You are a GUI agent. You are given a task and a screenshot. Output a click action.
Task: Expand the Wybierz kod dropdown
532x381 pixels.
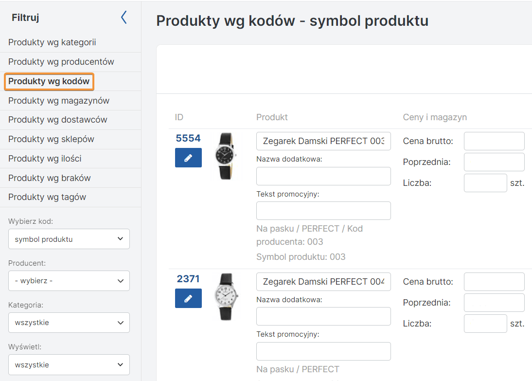tap(69, 239)
